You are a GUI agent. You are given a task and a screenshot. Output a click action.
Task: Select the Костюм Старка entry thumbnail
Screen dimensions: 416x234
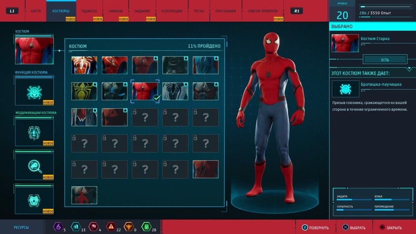(x=345, y=43)
